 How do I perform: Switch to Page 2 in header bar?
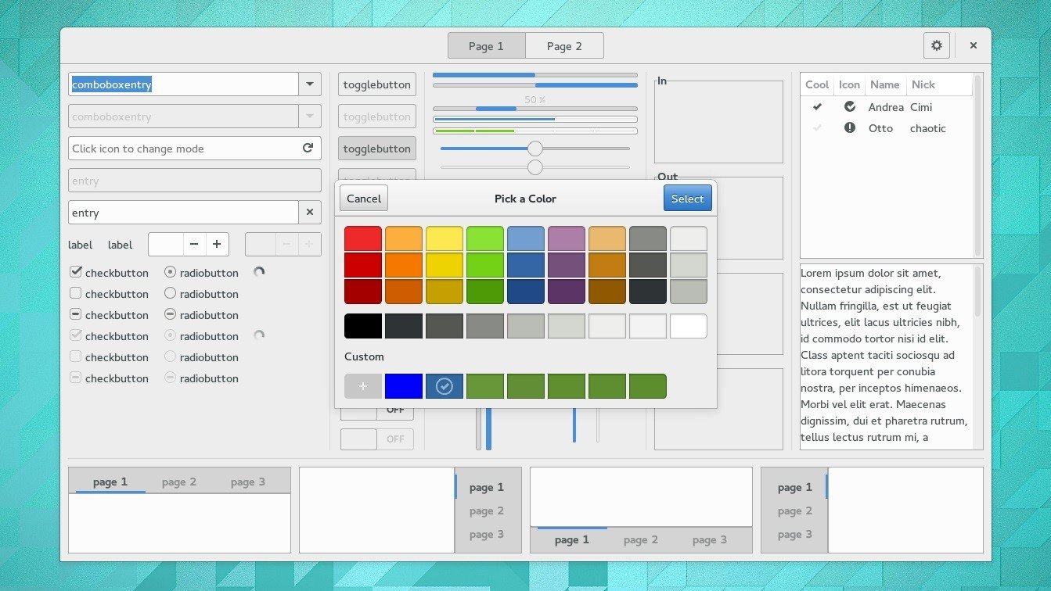(x=564, y=46)
